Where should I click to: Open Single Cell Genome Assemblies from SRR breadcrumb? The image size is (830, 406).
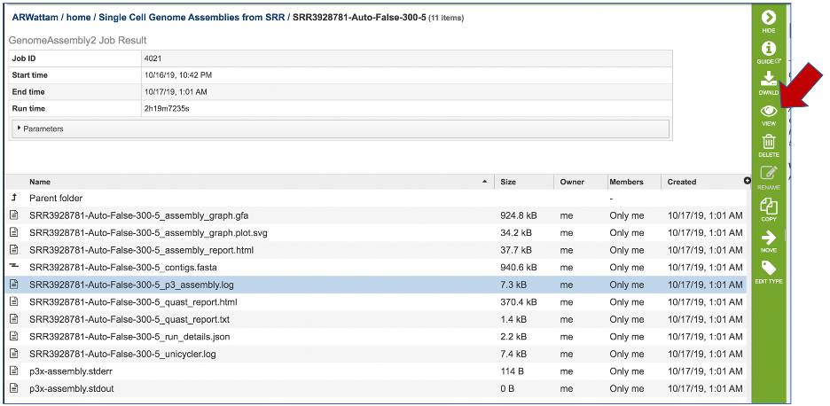point(192,18)
